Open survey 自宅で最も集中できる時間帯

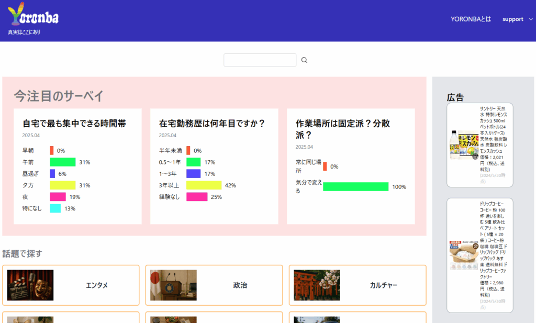click(x=74, y=124)
